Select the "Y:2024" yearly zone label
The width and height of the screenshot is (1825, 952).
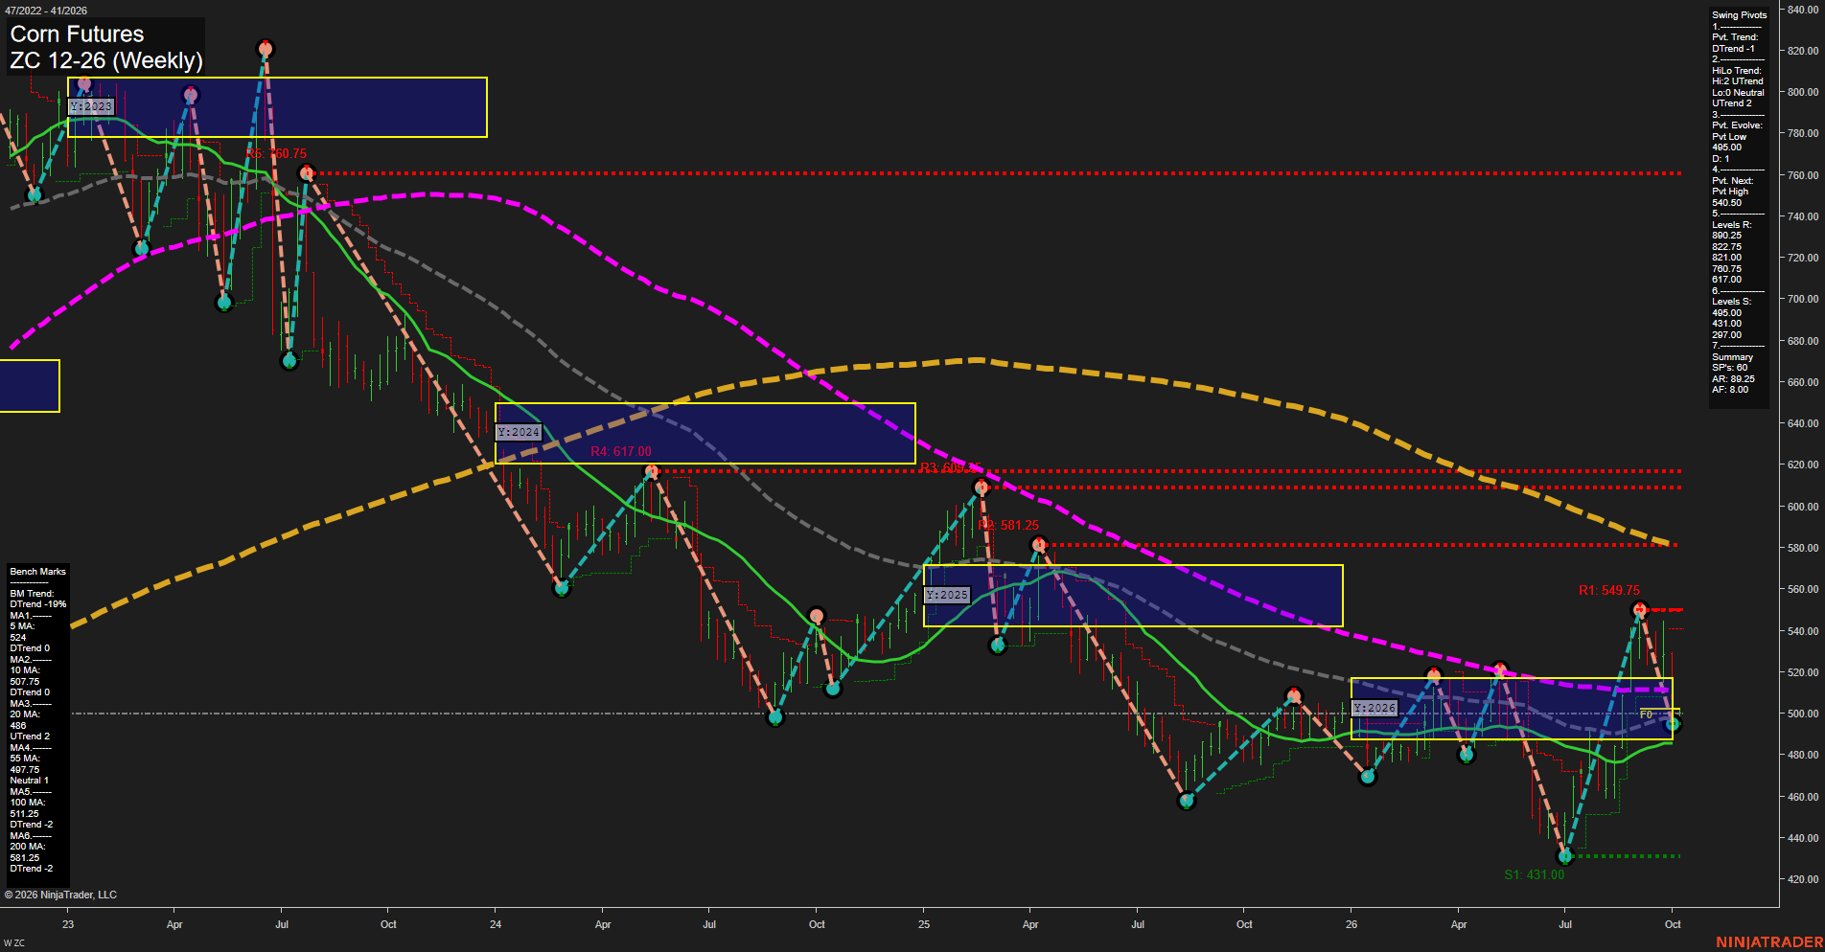tap(519, 432)
